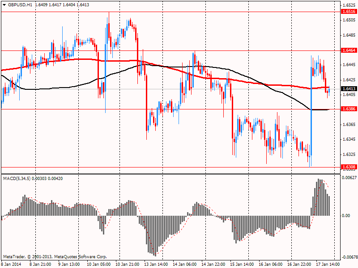The width and height of the screenshot is (358, 268).
Task: Select the current price label 1.6413
Action: (349, 88)
